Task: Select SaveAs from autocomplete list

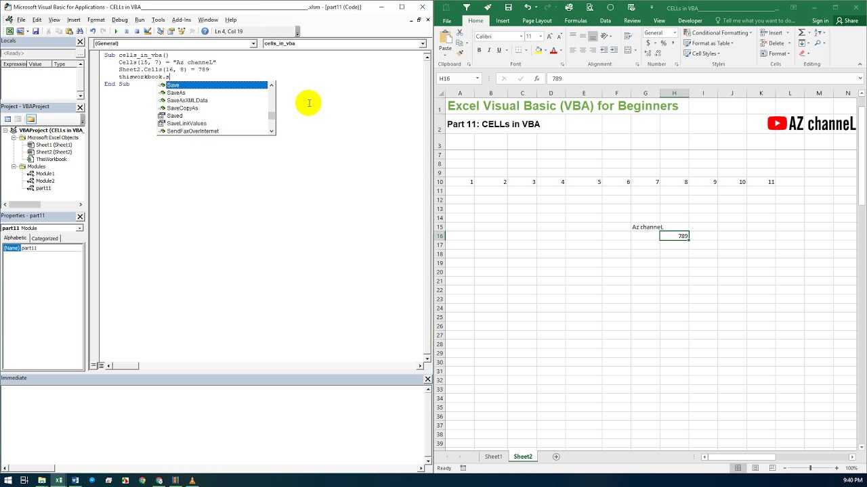Action: [175, 93]
